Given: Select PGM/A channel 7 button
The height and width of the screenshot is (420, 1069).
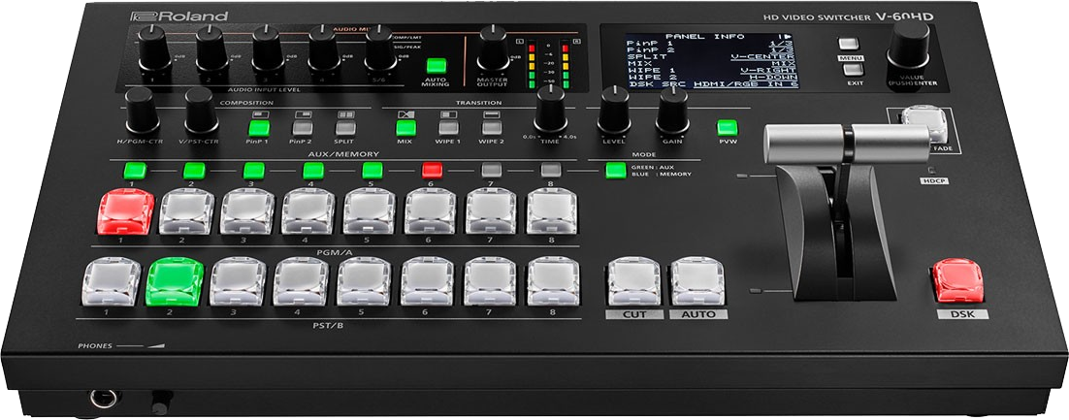Looking at the screenshot, I should (492, 212).
